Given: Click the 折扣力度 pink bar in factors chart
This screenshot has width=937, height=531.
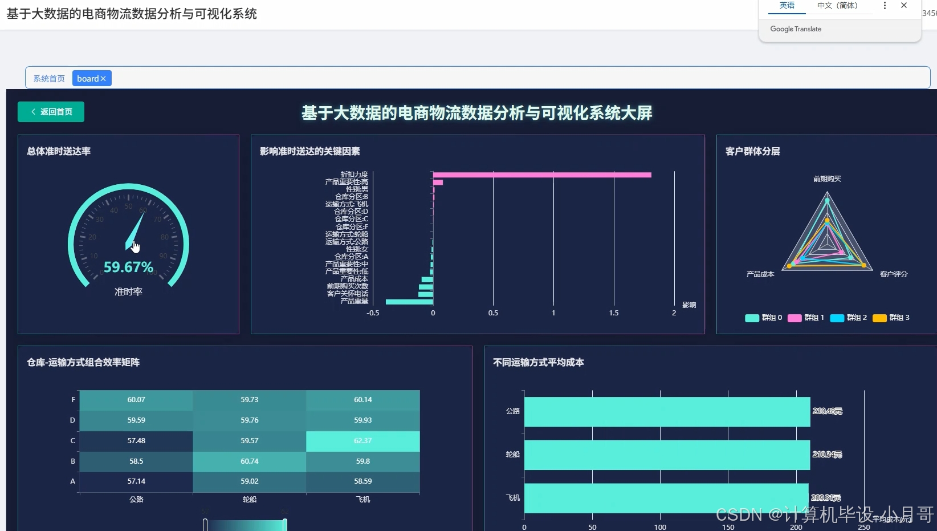Looking at the screenshot, I should click(542, 175).
